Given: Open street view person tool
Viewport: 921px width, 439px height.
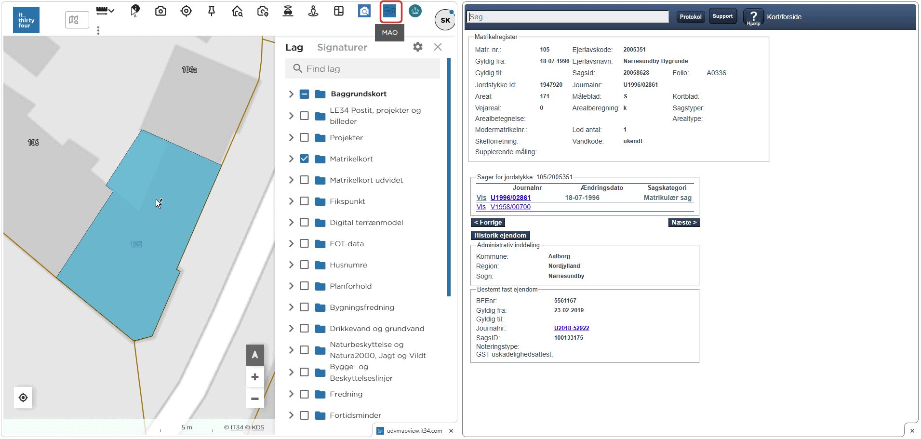Looking at the screenshot, I should point(313,11).
